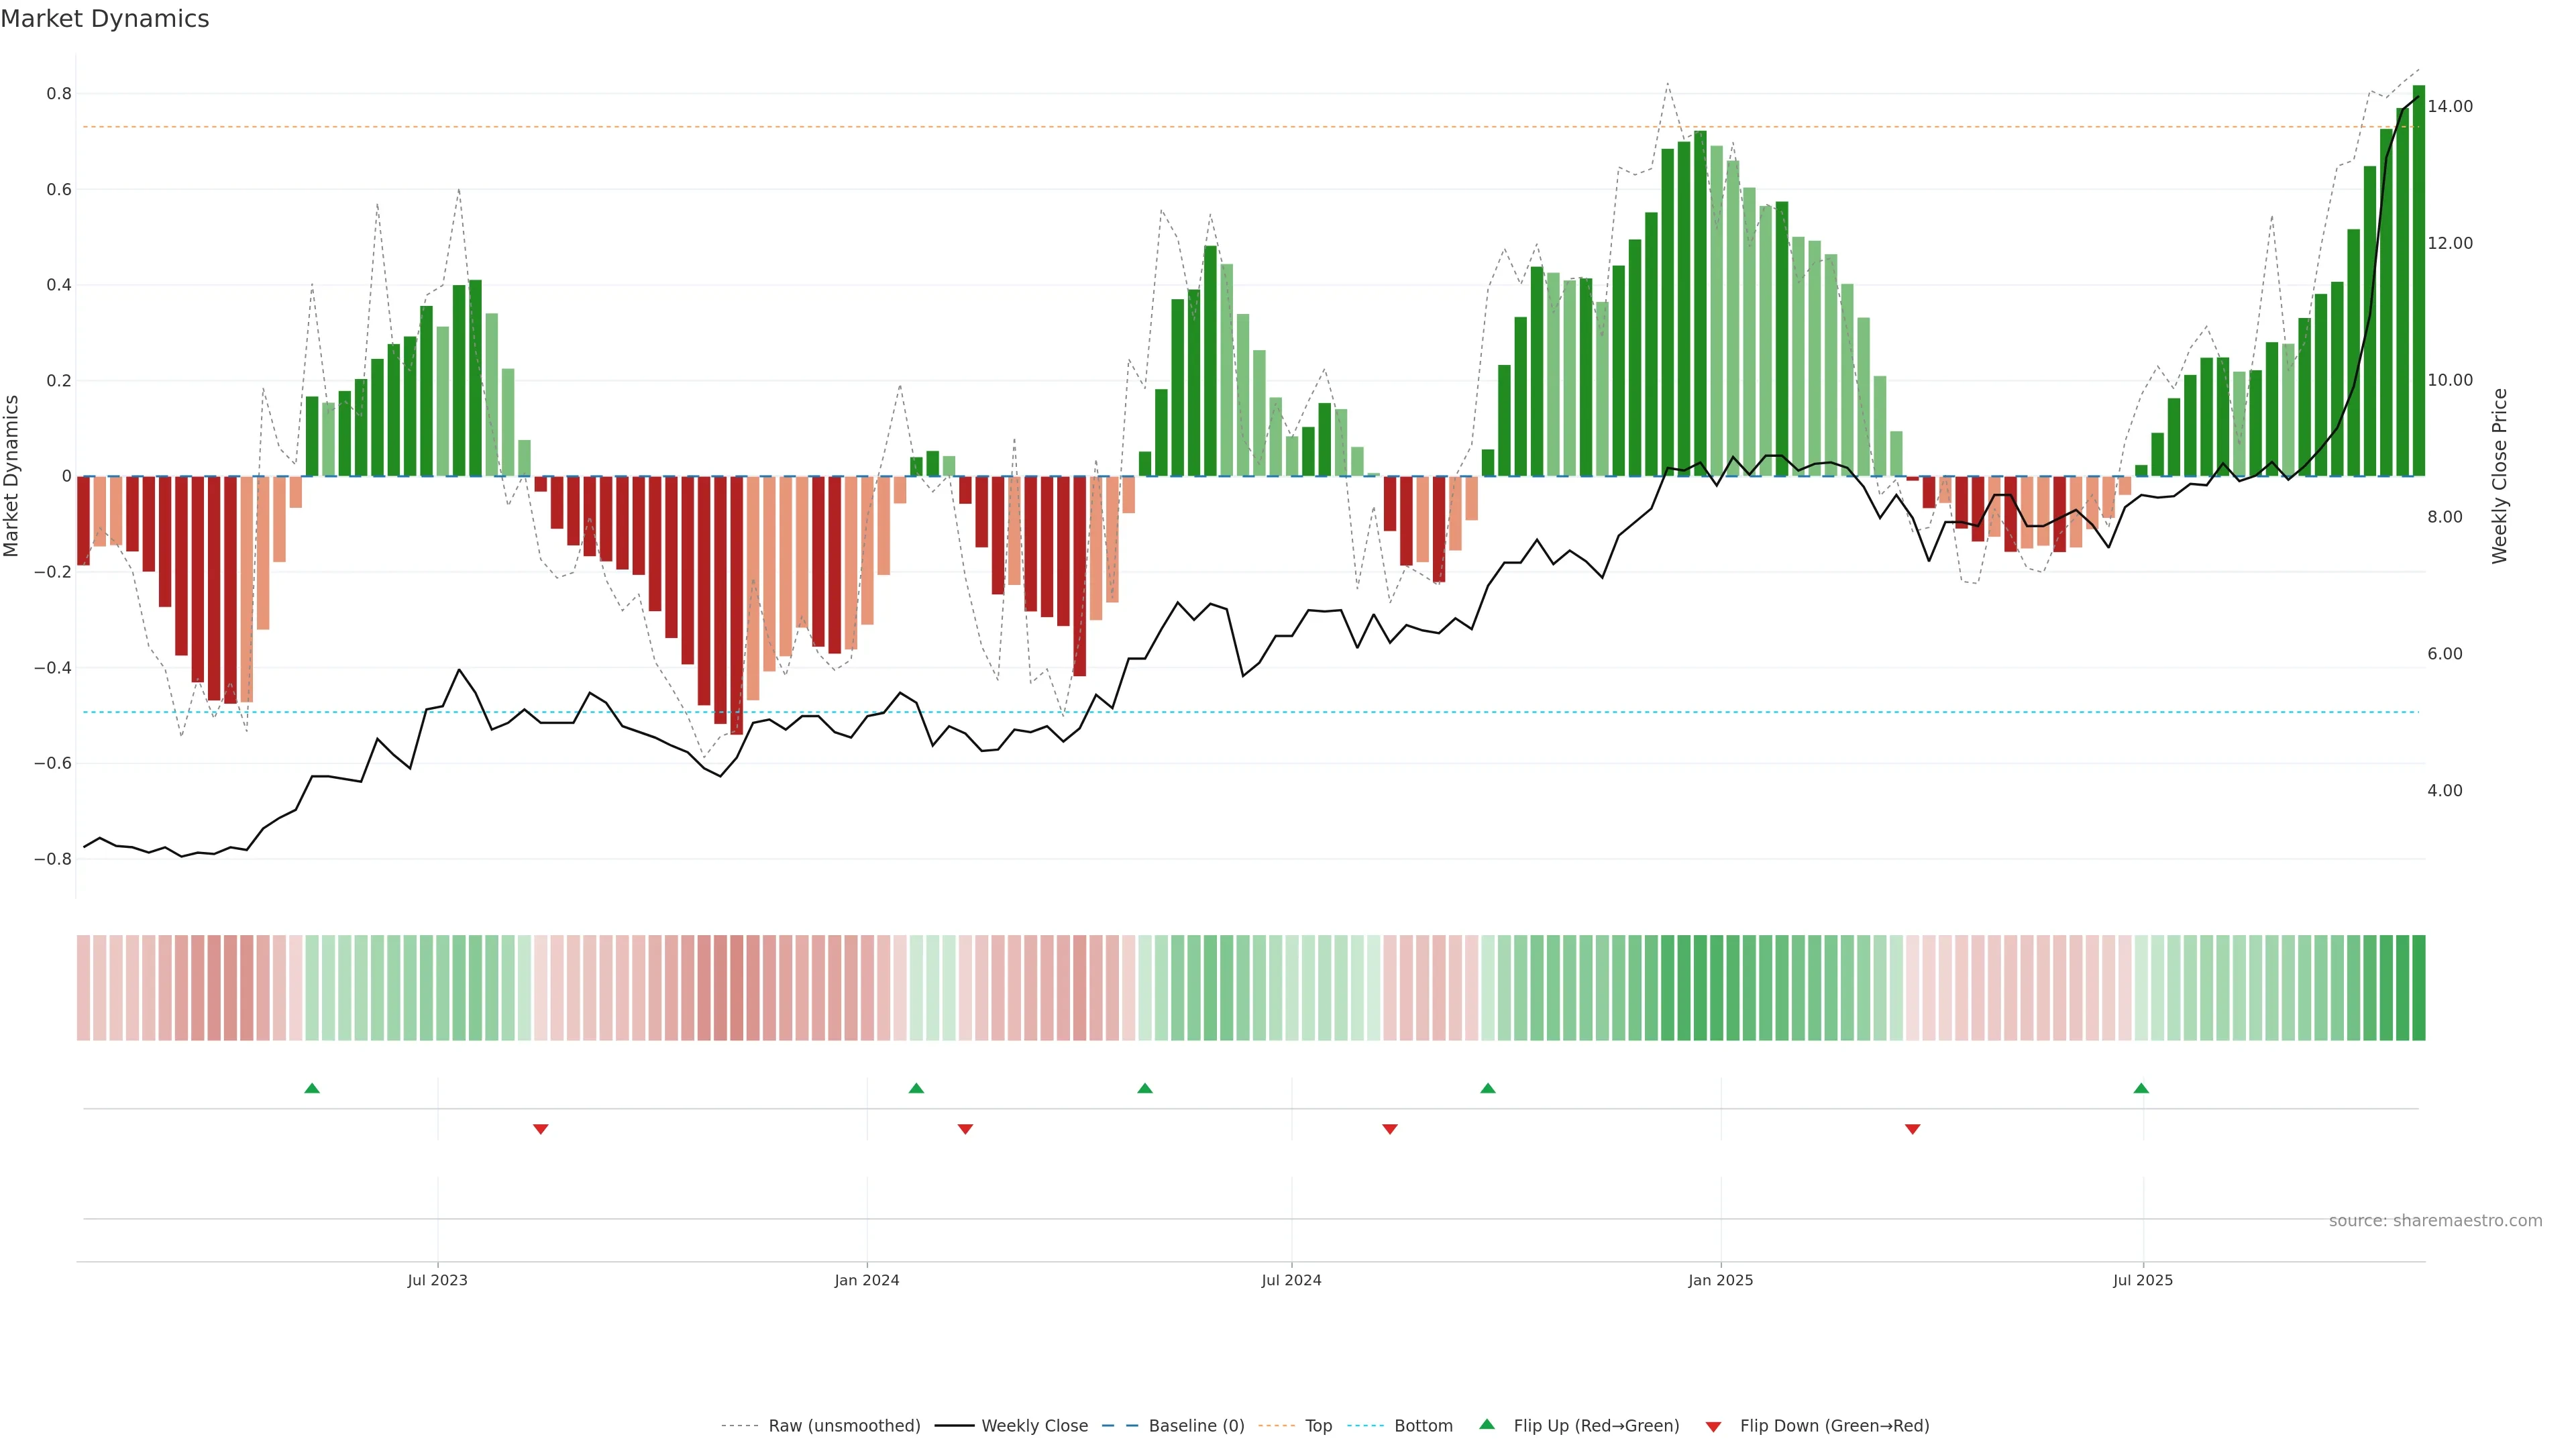Click the Market Dynamics chart title
Screen dimensions: 2576x1449
point(105,19)
